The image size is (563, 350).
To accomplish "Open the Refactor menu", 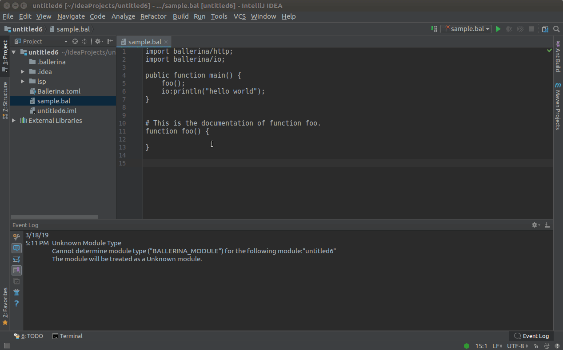I will pyautogui.click(x=153, y=16).
